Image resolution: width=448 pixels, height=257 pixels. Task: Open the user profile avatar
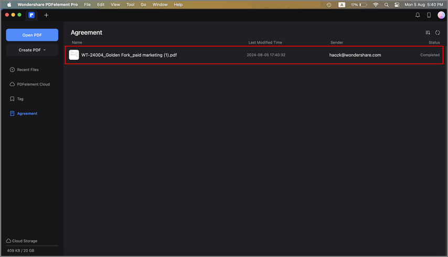click(x=441, y=15)
